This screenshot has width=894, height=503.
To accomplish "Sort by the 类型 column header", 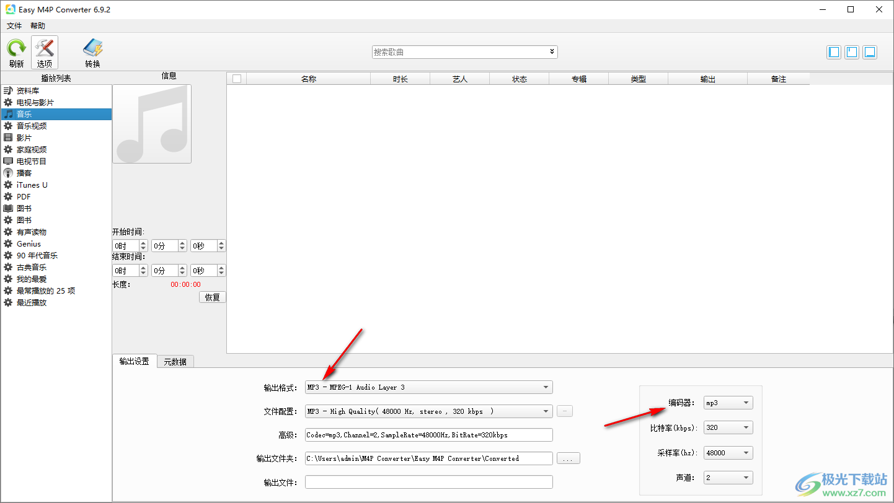I will [x=639, y=79].
